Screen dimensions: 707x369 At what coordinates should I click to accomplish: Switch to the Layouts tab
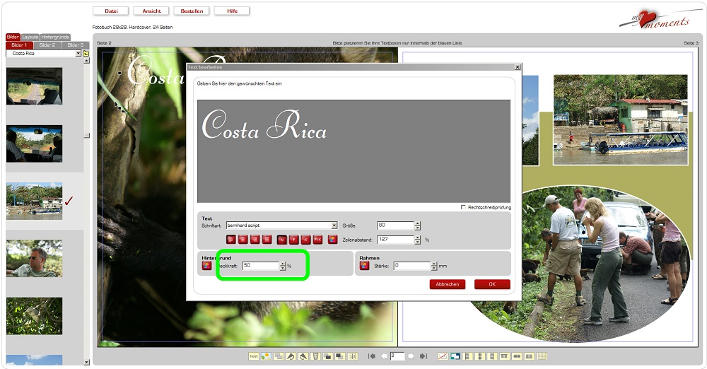pos(30,37)
